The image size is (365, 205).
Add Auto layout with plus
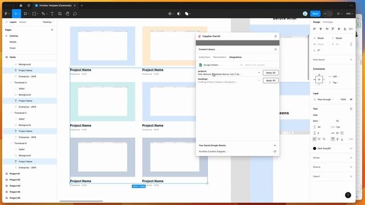click(x=351, y=60)
